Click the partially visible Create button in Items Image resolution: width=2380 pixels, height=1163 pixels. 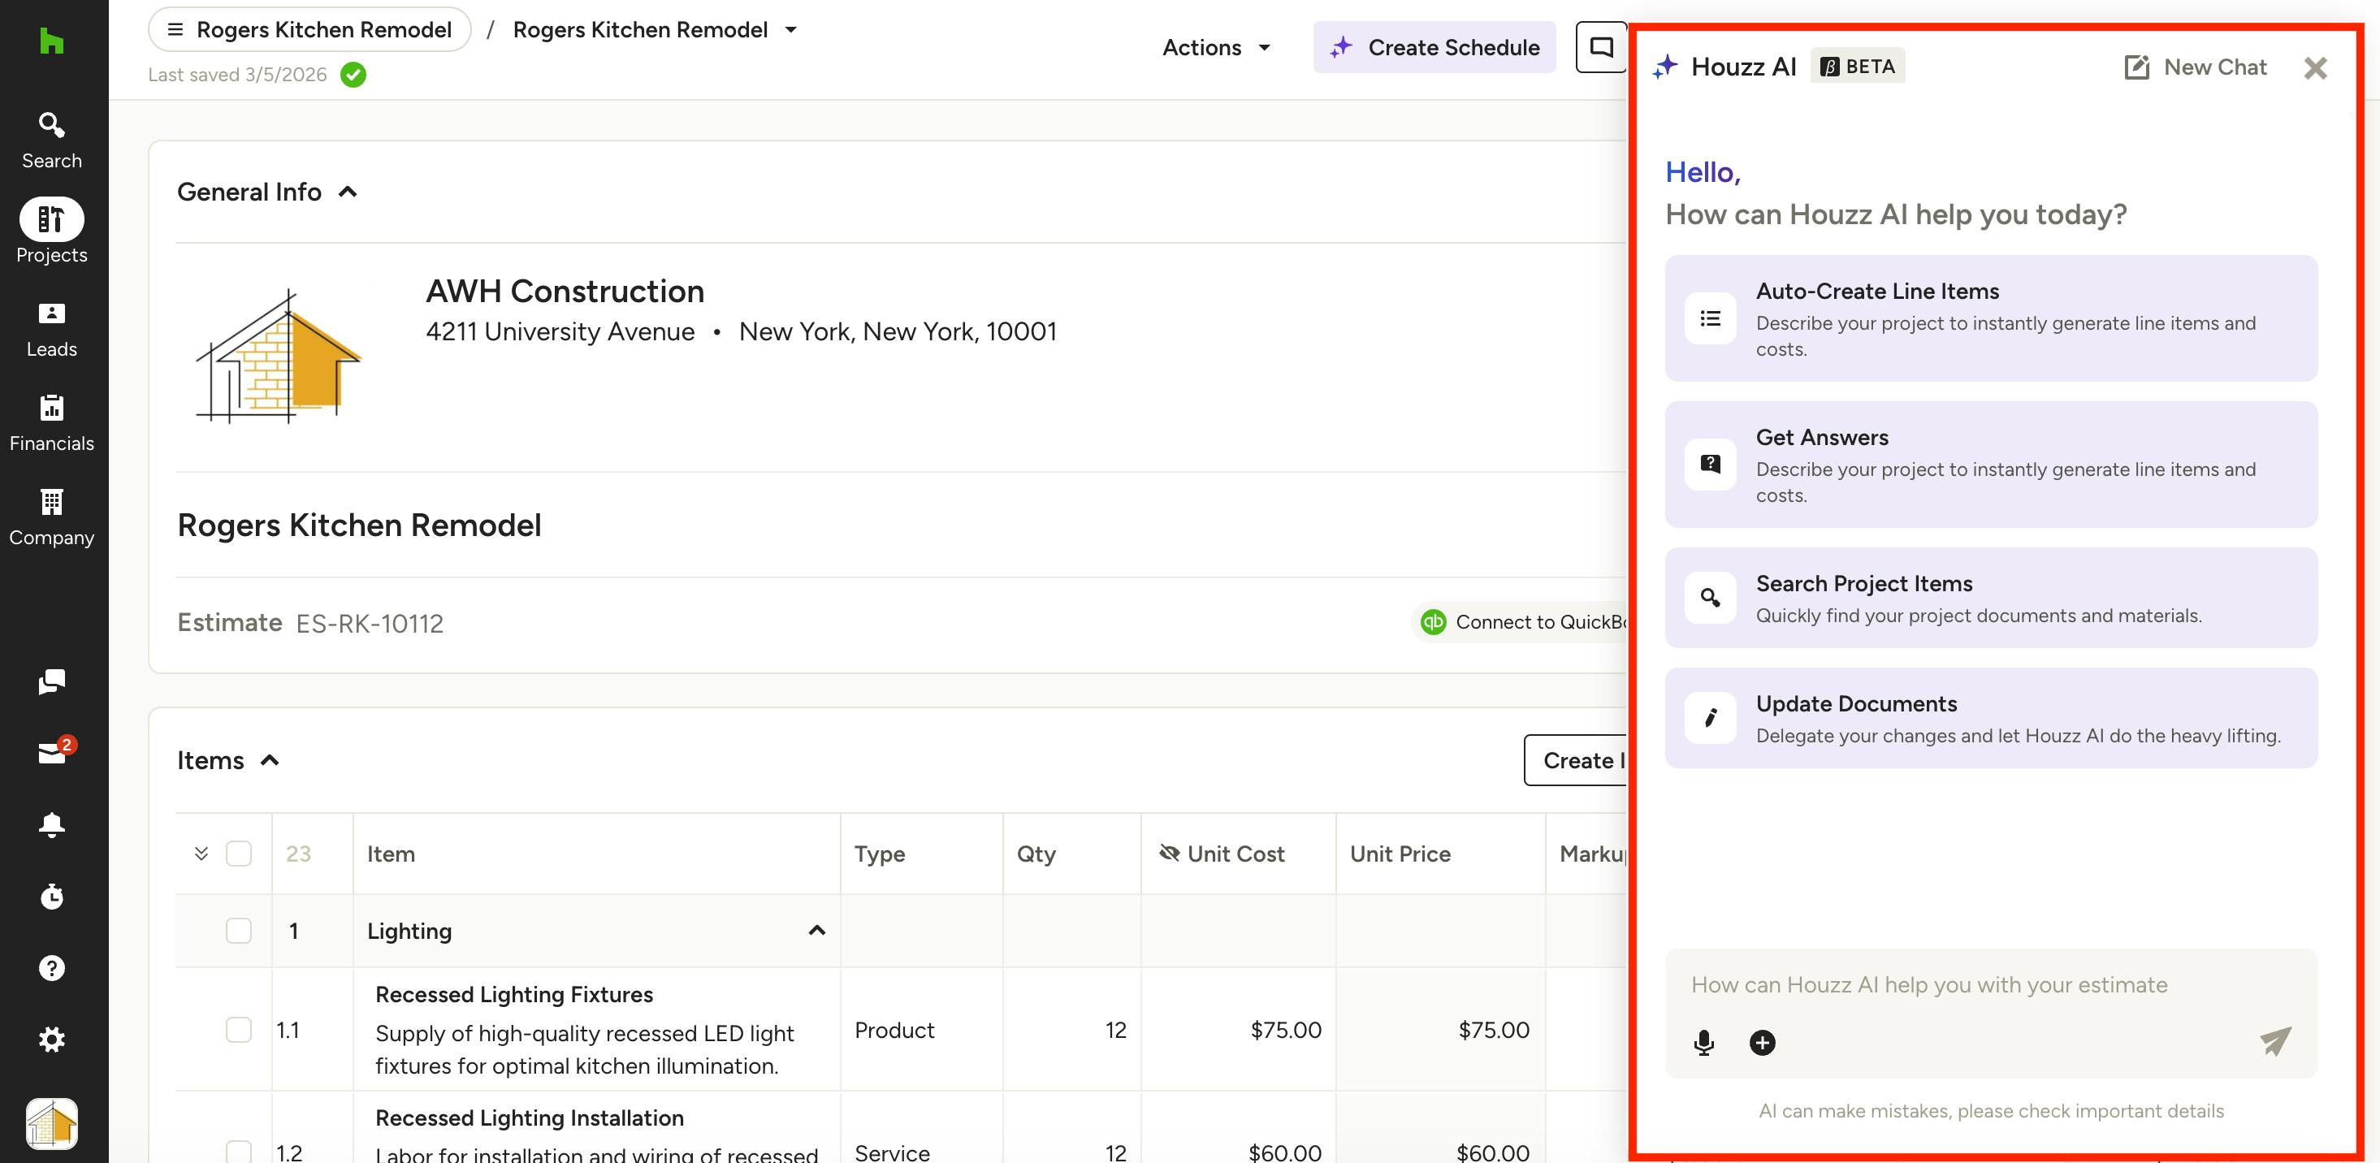point(1576,760)
